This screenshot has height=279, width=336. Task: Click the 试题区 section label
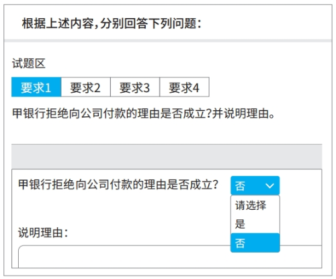tap(29, 63)
